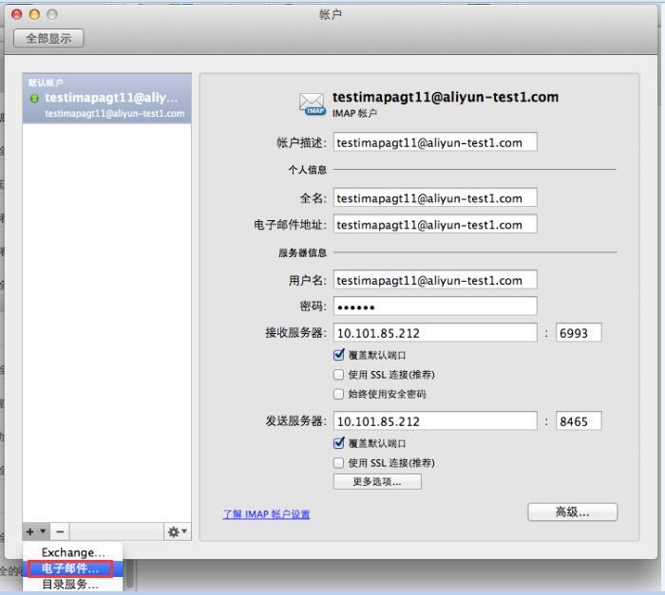Open the 高级... advanced settings button
The height and width of the screenshot is (595, 665).
(x=572, y=512)
